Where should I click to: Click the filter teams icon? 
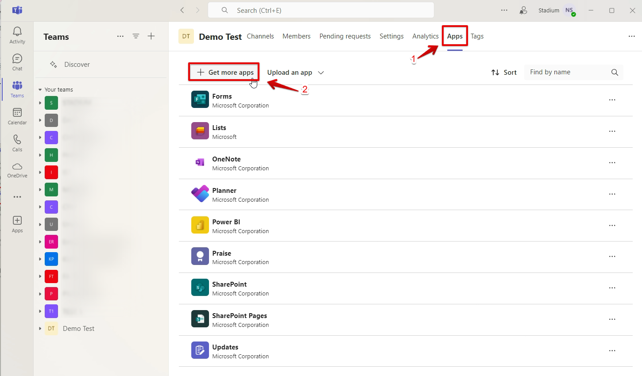tap(136, 36)
